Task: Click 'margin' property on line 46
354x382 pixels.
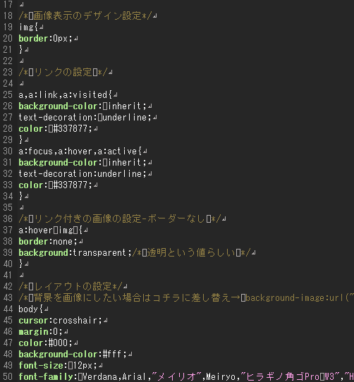Action: click(x=33, y=331)
